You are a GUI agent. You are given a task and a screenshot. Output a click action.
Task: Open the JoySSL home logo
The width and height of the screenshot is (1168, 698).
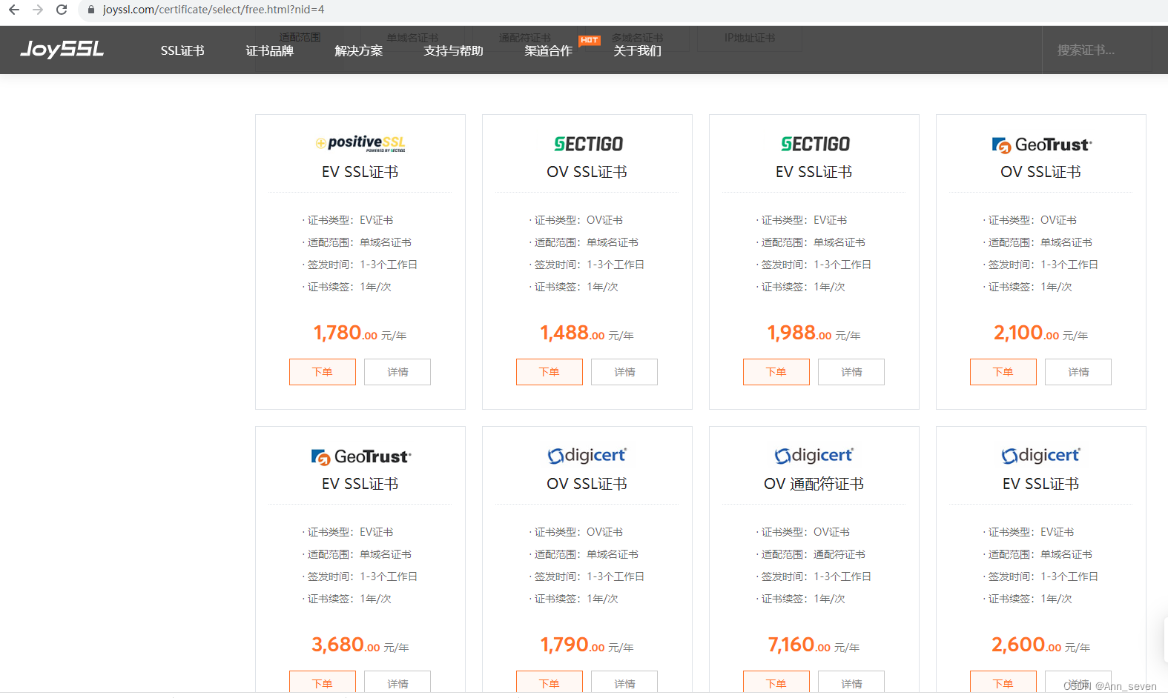(x=62, y=49)
